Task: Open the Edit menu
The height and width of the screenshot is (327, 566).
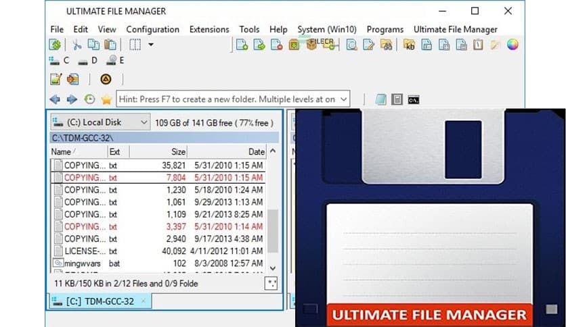Action: (81, 30)
